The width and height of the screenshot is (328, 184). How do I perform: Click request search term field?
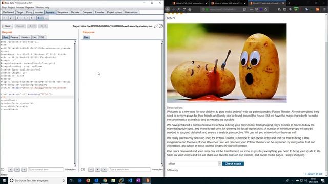[46, 169]
